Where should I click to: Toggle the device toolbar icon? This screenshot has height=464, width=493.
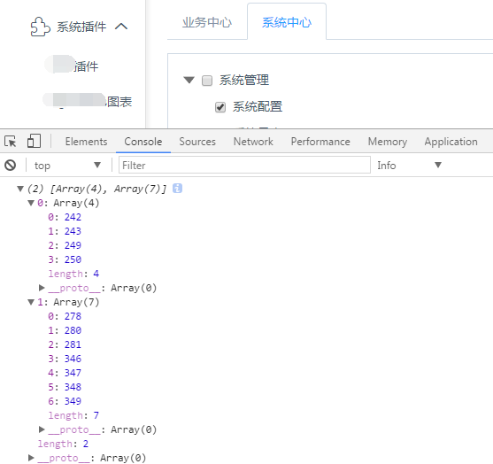pyautogui.click(x=34, y=141)
